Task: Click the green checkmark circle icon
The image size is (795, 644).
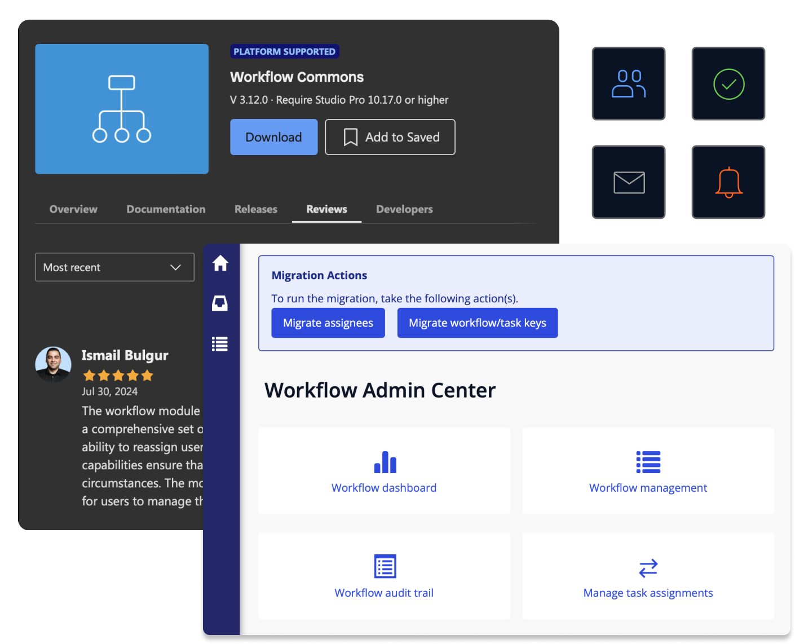Action: [x=728, y=83]
